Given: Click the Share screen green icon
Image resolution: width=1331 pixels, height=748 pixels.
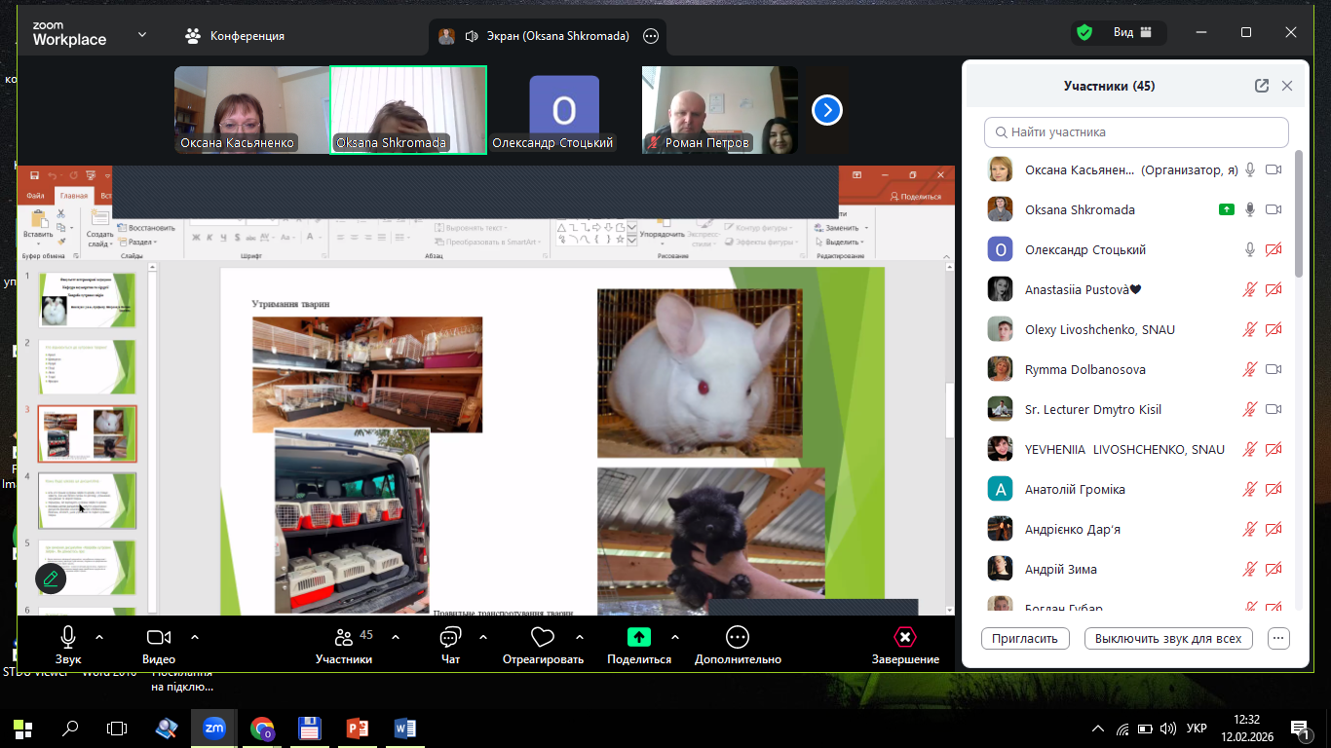Looking at the screenshot, I should click(x=638, y=637).
